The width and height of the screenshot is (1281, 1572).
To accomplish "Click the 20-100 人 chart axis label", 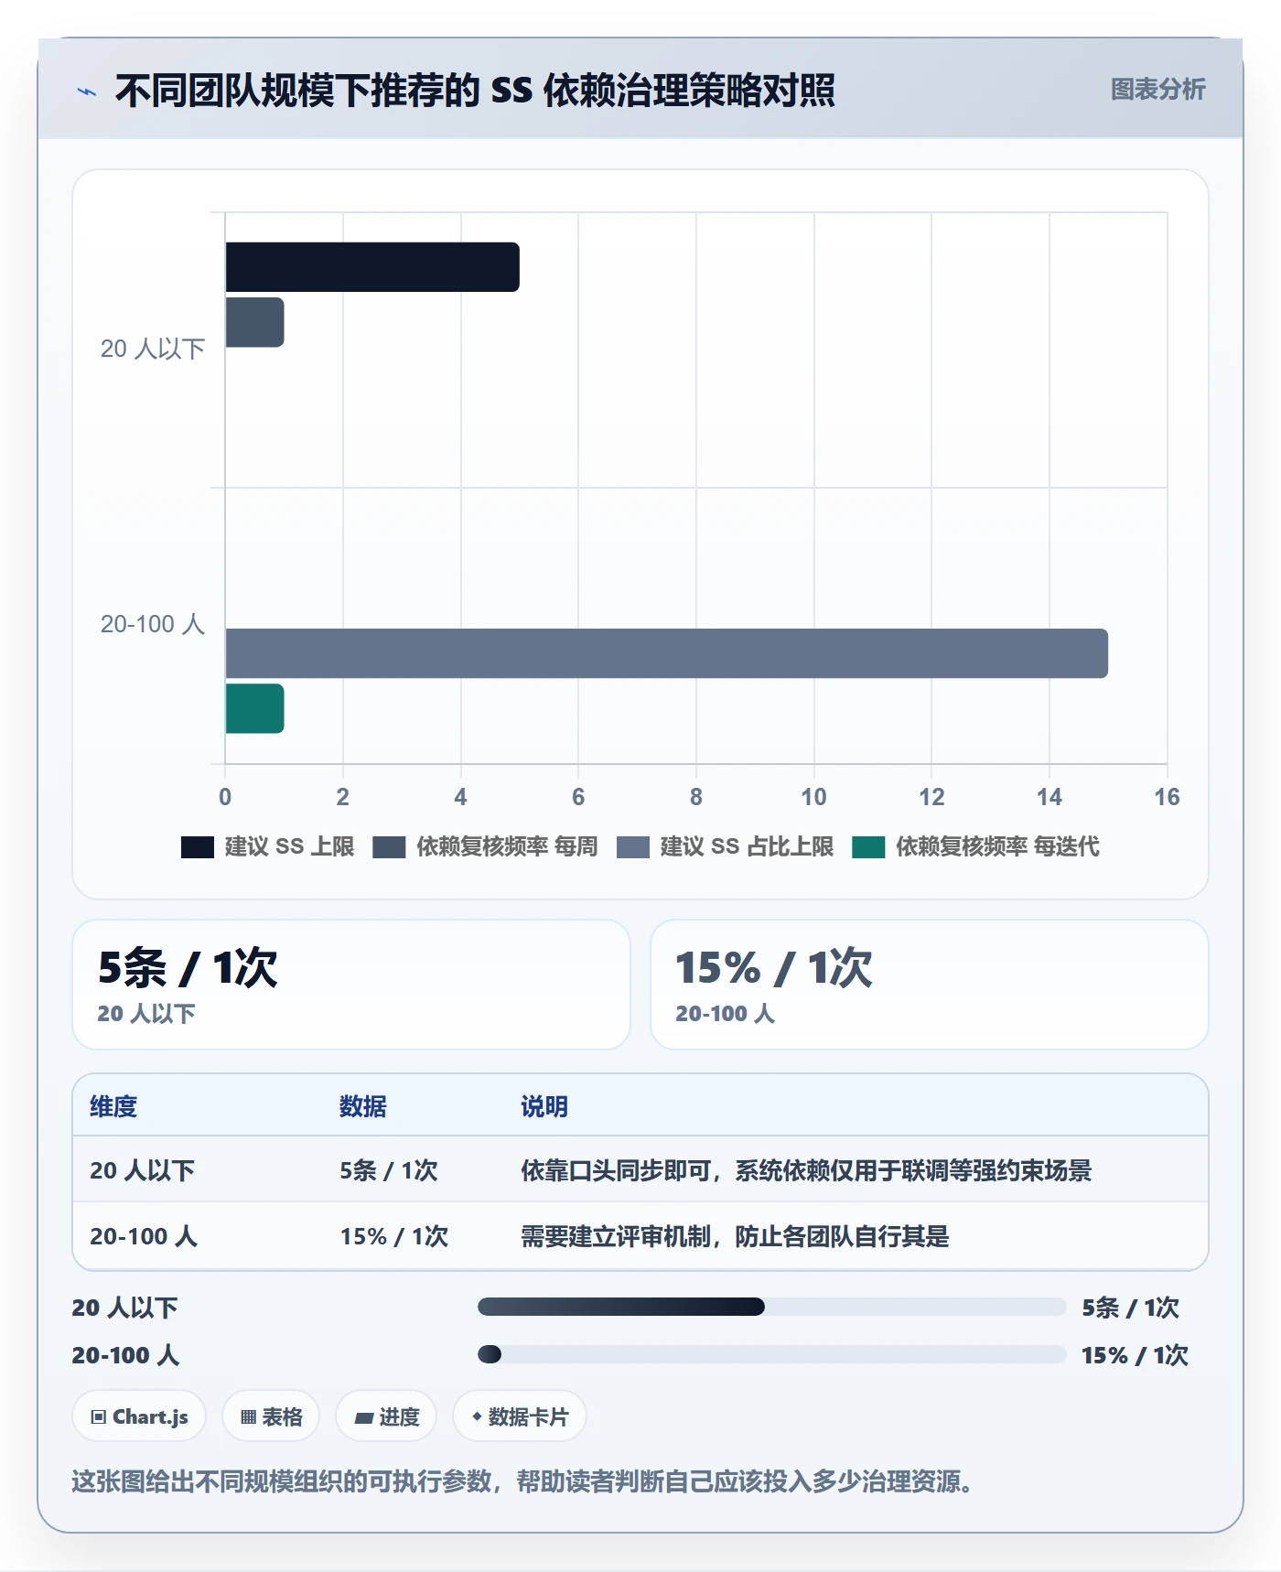I will tap(153, 624).
